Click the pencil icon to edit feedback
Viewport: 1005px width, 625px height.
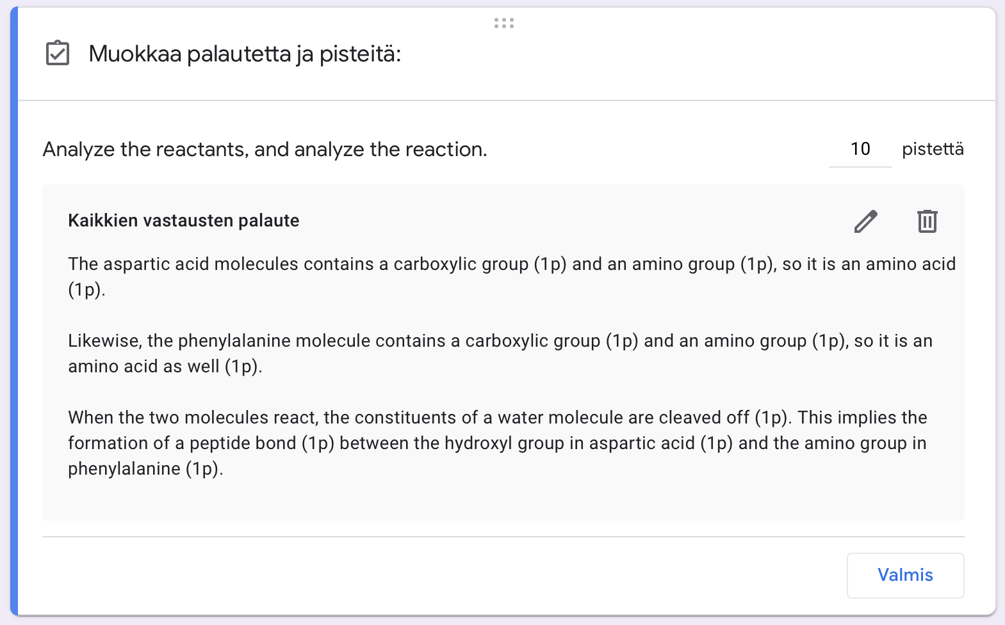click(x=865, y=221)
